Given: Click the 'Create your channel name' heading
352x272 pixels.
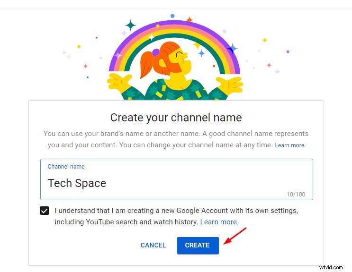Looking at the screenshot, I should point(176,118).
